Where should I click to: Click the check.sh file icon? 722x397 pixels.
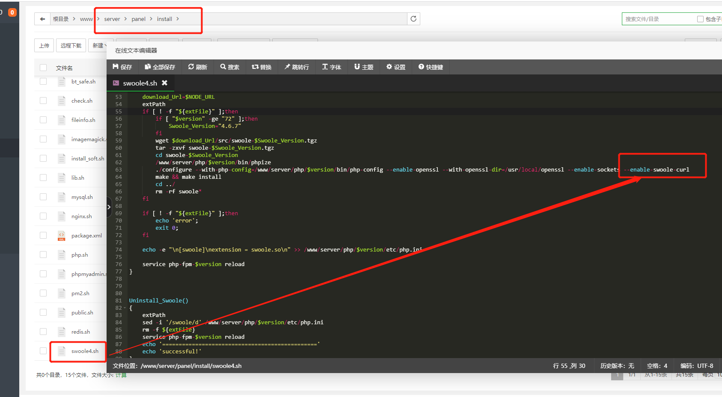click(62, 101)
